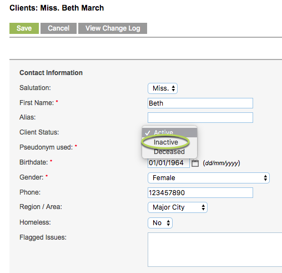The image size is (282, 273).
Task: Click the Major City dropdown's arrow indicator
Action: point(203,207)
